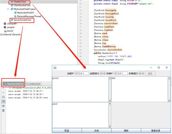Select the lwt.iml file icon
172x134 pixels.
(x=5, y=31)
